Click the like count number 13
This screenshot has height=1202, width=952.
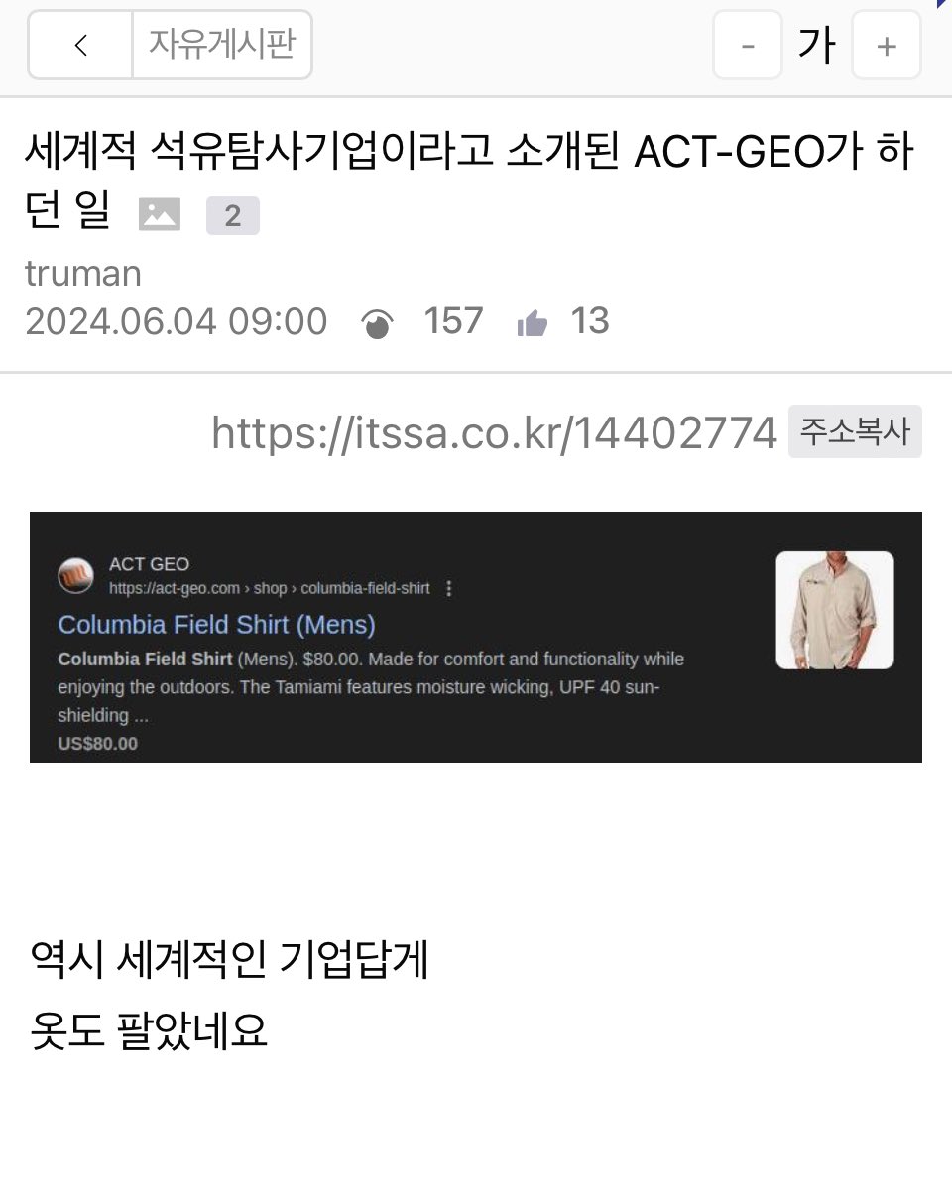pyautogui.click(x=590, y=322)
